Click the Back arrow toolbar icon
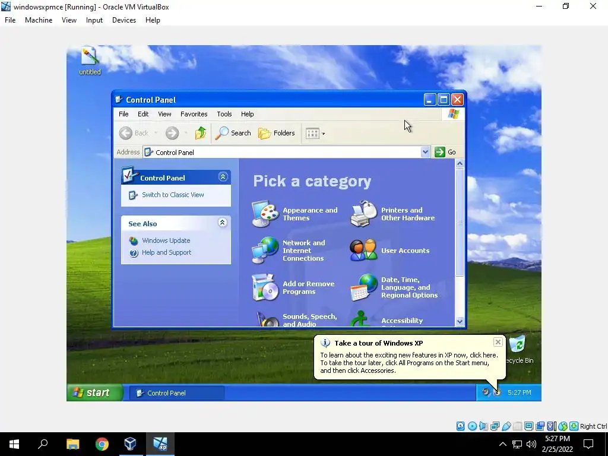 point(126,133)
